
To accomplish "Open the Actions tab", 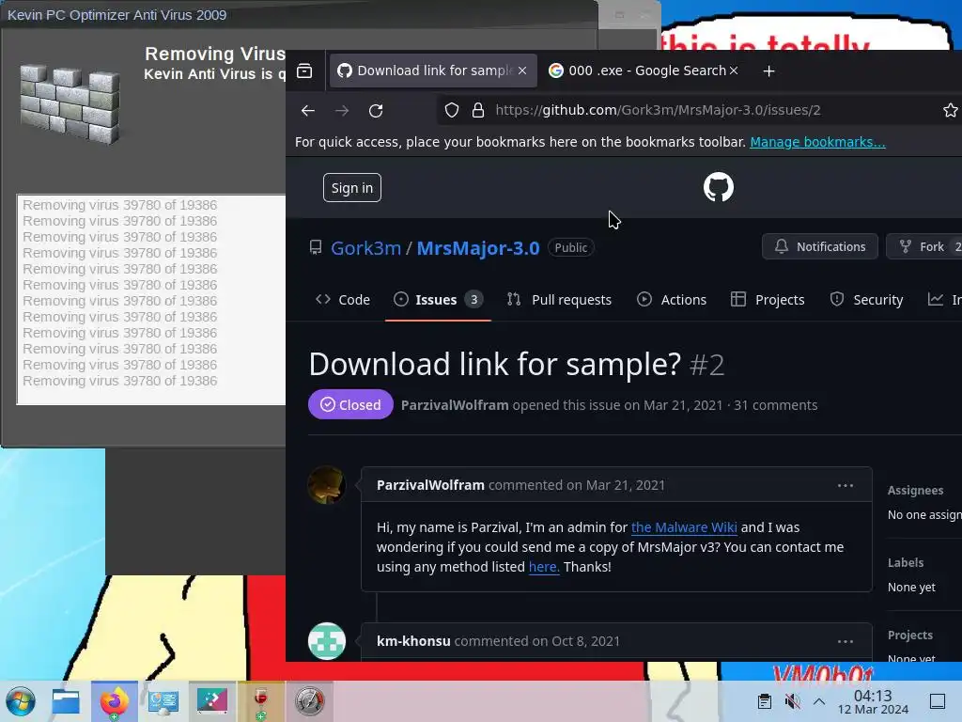I will (x=672, y=300).
